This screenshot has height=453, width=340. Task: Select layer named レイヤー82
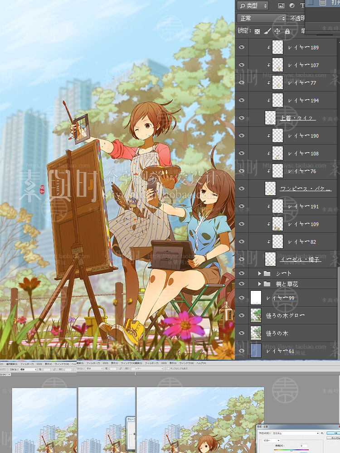[x=302, y=241]
